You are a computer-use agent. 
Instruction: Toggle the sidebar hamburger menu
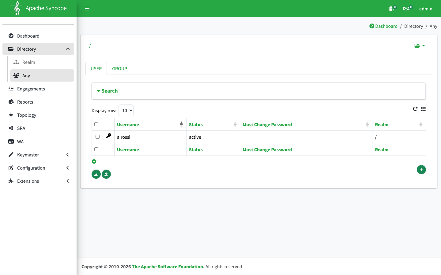pos(87,9)
